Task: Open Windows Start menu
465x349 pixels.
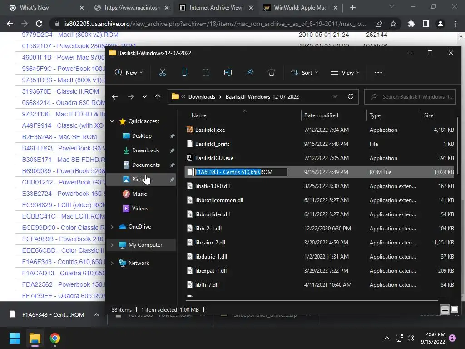Action: pyautogui.click(x=15, y=338)
